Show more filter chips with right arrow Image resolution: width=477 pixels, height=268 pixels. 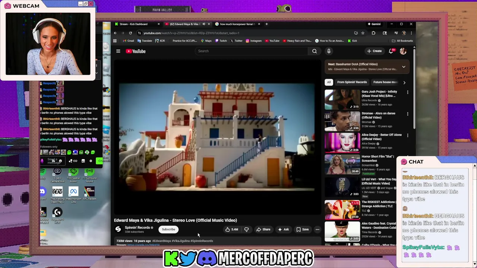coord(404,82)
